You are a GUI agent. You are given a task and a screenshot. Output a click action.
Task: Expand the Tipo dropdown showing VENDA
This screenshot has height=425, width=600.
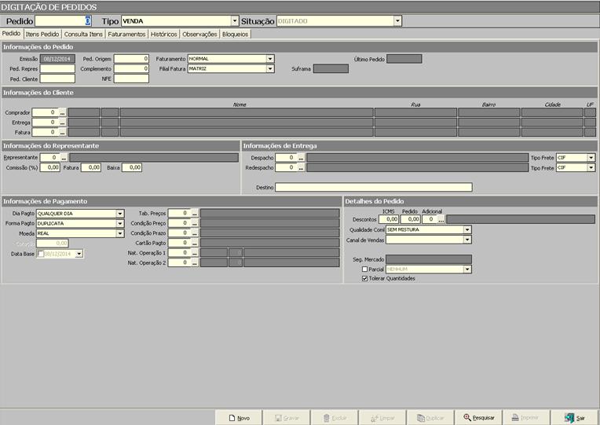(x=234, y=21)
